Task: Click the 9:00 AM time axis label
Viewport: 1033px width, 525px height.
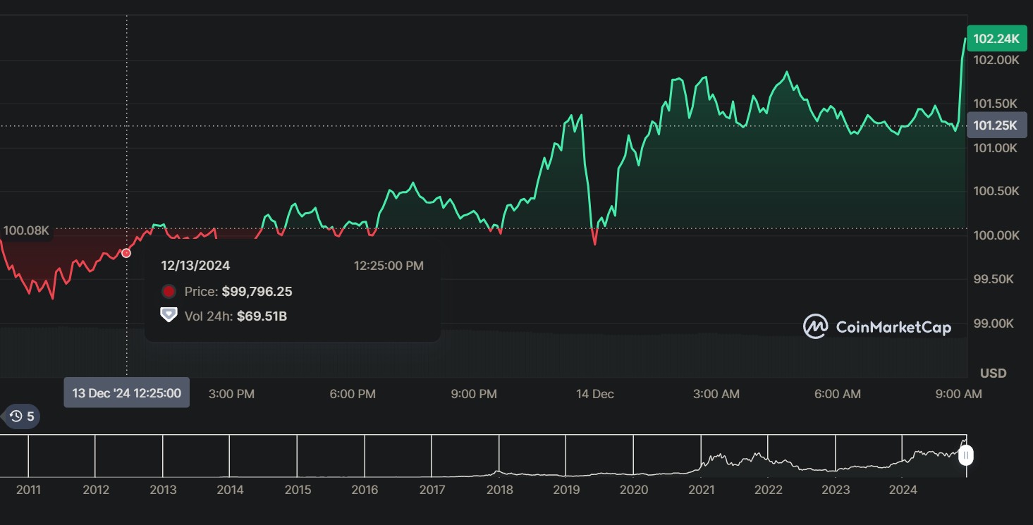Action: (x=958, y=394)
